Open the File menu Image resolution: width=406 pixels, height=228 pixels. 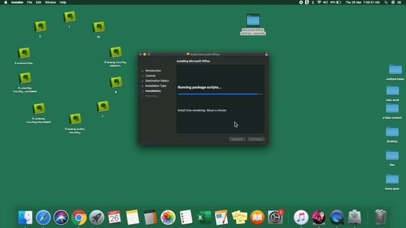30,3
